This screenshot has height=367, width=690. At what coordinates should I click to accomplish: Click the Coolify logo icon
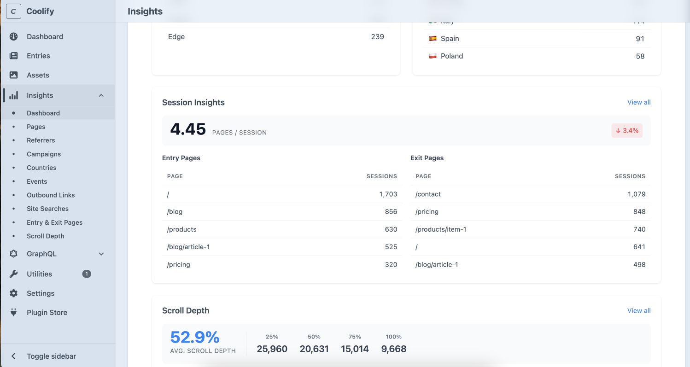pyautogui.click(x=13, y=12)
